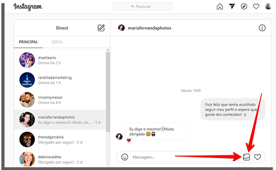
Task: Click mariafernandaphotos avatar in chat header
Action: tap(121, 28)
